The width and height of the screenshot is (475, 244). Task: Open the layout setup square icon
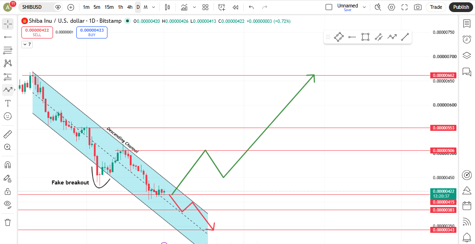(329, 7)
